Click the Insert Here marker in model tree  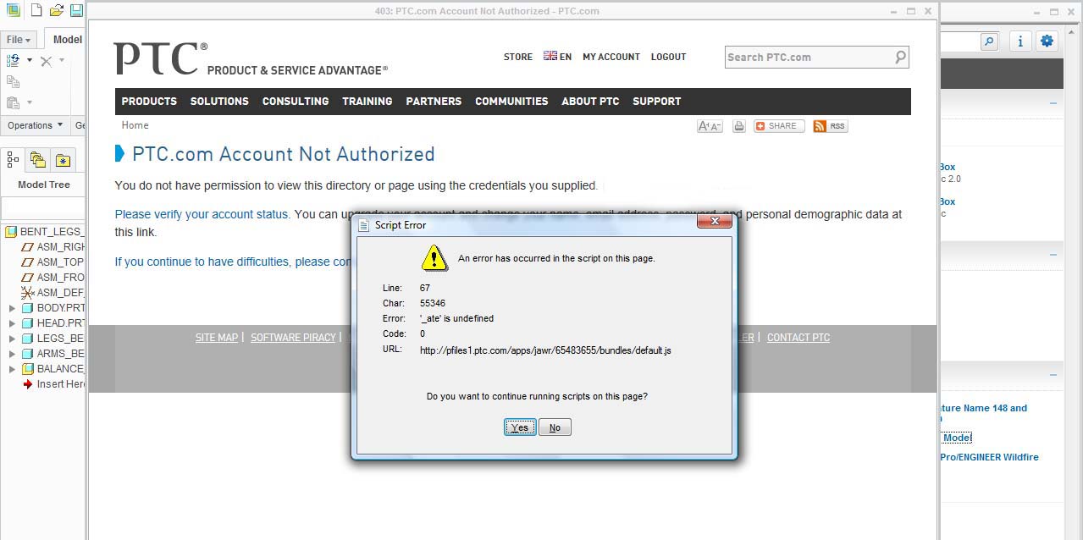(53, 384)
